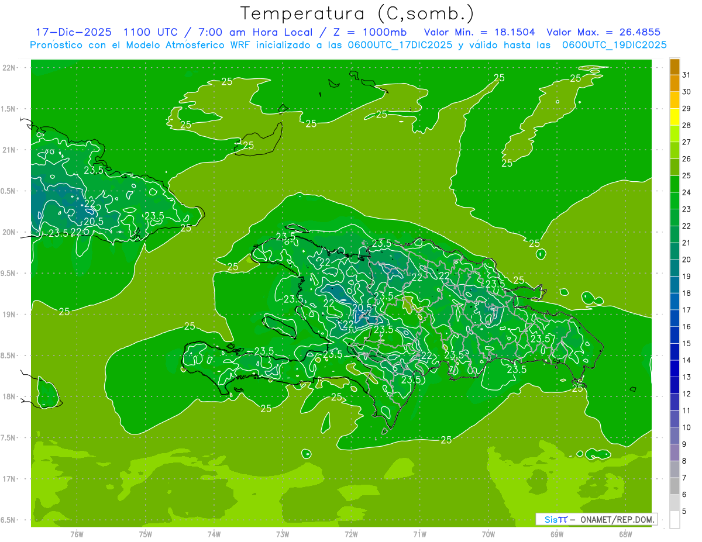Click the legend scale value '15'

tap(687, 344)
